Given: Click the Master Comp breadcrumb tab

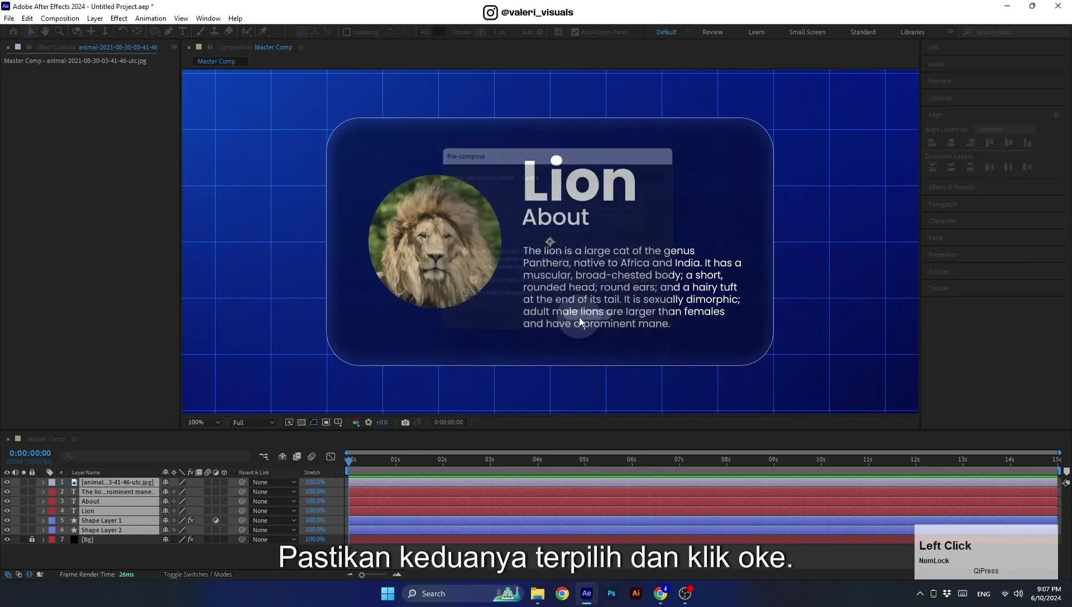Looking at the screenshot, I should (217, 61).
